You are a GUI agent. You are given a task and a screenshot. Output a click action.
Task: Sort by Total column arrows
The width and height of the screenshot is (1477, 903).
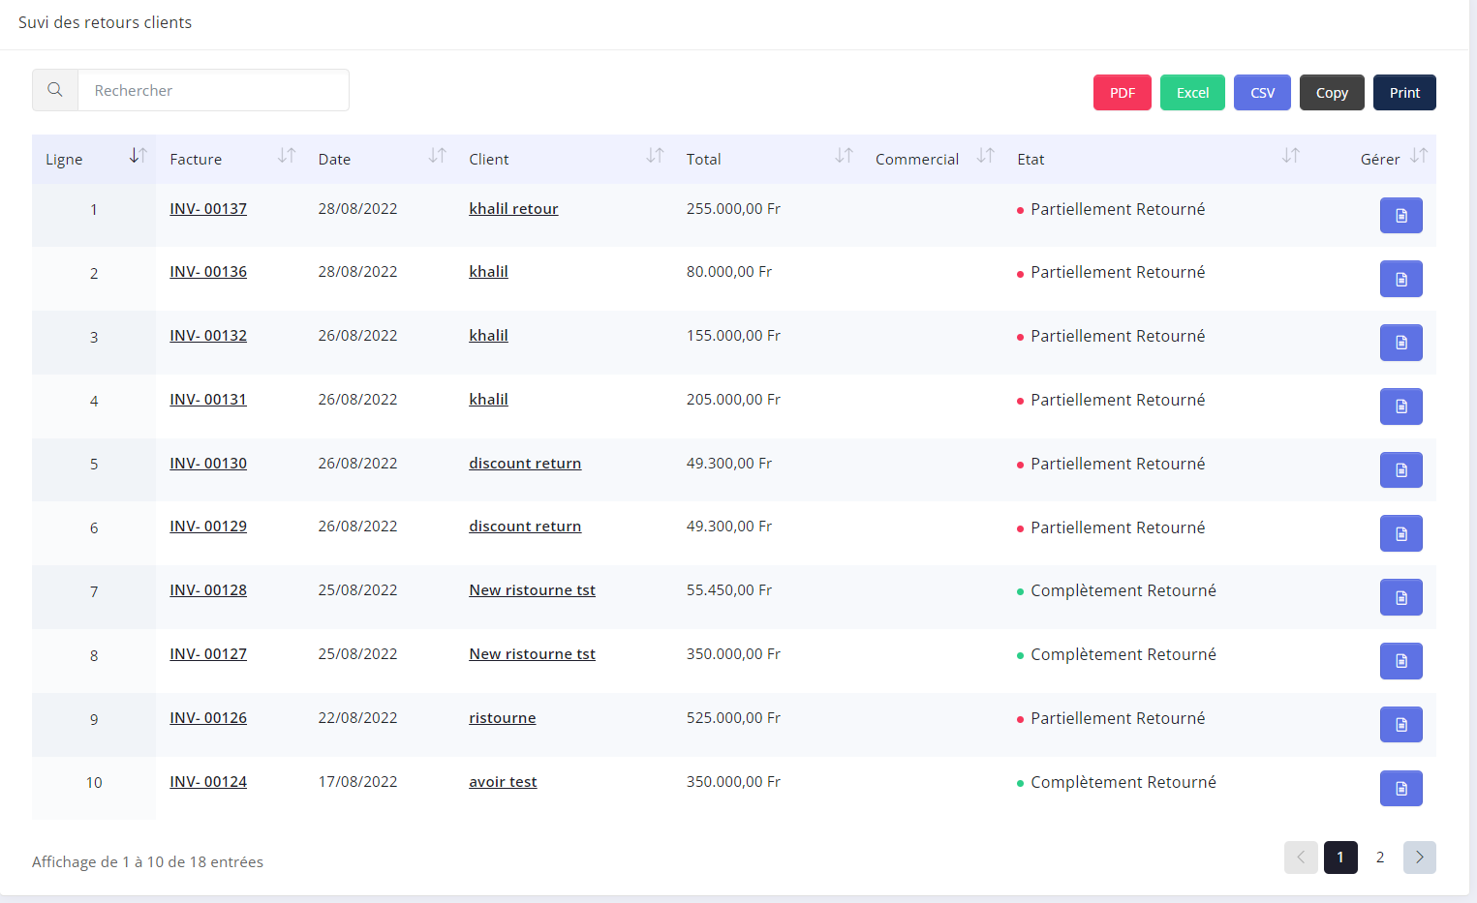[844, 156]
